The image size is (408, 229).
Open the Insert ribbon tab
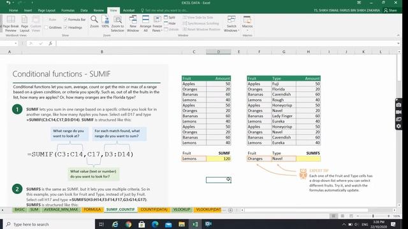28,10
